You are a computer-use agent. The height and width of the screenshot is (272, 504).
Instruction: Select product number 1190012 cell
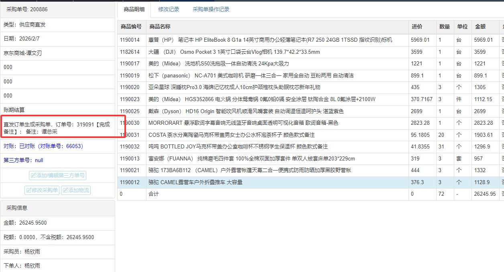click(x=130, y=182)
